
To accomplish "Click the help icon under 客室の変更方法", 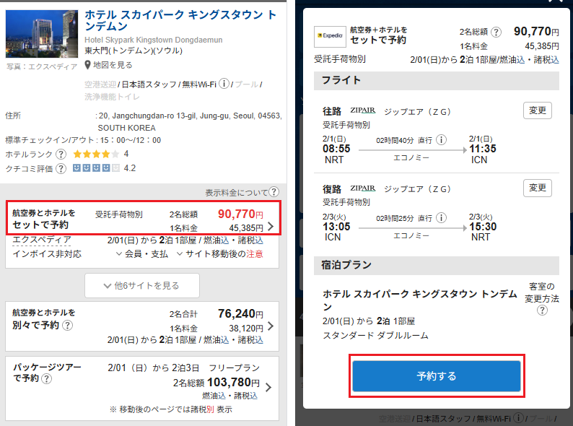I will [542, 310].
